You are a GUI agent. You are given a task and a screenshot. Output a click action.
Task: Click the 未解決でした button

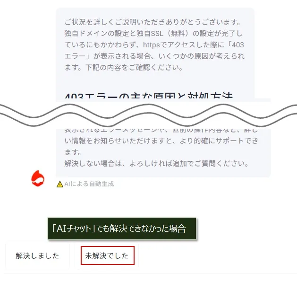point(107,256)
